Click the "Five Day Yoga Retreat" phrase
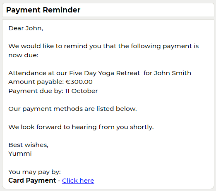This screenshot has height=191, width=216. click(x=105, y=73)
